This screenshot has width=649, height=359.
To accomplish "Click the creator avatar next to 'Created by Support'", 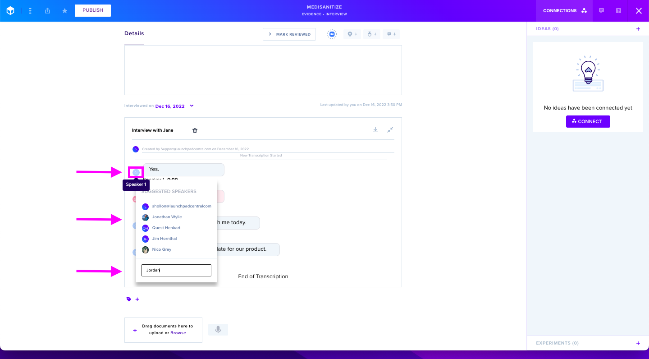I will [136, 149].
